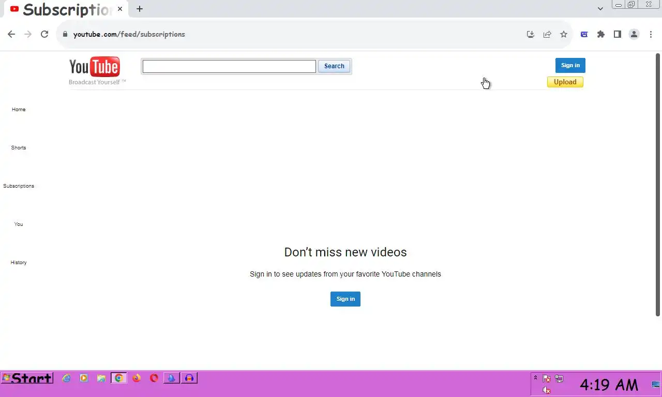
Task: View site information lock icon
Action: [x=65, y=34]
